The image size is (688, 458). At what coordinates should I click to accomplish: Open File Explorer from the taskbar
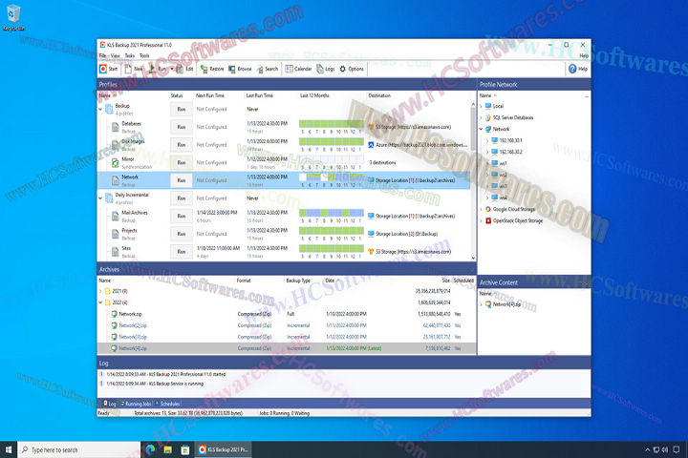pyautogui.click(x=167, y=449)
